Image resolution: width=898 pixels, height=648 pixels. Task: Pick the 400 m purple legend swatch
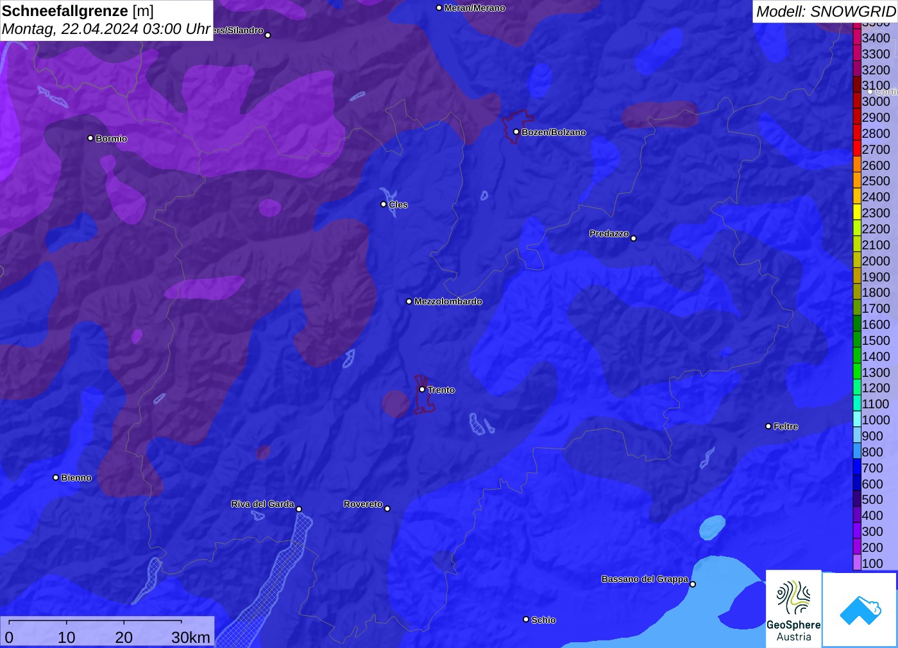tap(857, 515)
